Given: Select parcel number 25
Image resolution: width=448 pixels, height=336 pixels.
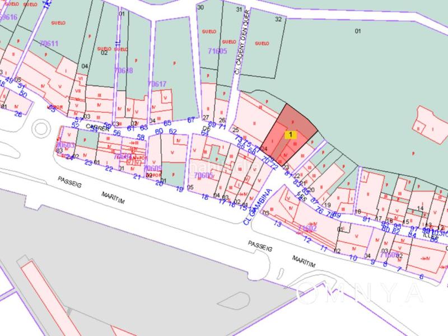Looking at the screenshot, I should [236, 129].
